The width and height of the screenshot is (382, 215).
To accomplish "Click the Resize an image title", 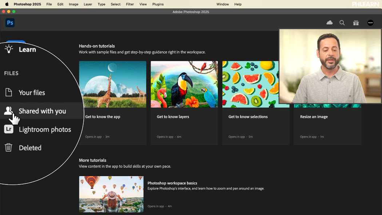I will (314, 117).
